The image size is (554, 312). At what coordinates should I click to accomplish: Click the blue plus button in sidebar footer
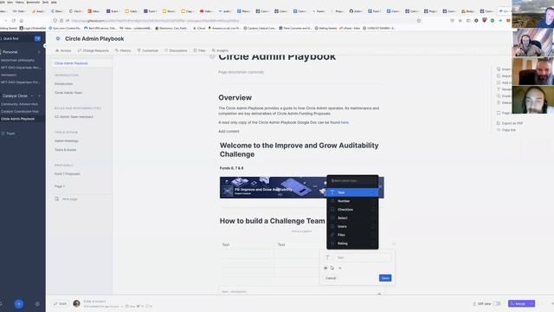(x=19, y=304)
